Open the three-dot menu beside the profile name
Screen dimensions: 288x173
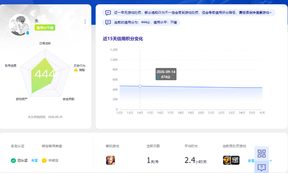85,22
